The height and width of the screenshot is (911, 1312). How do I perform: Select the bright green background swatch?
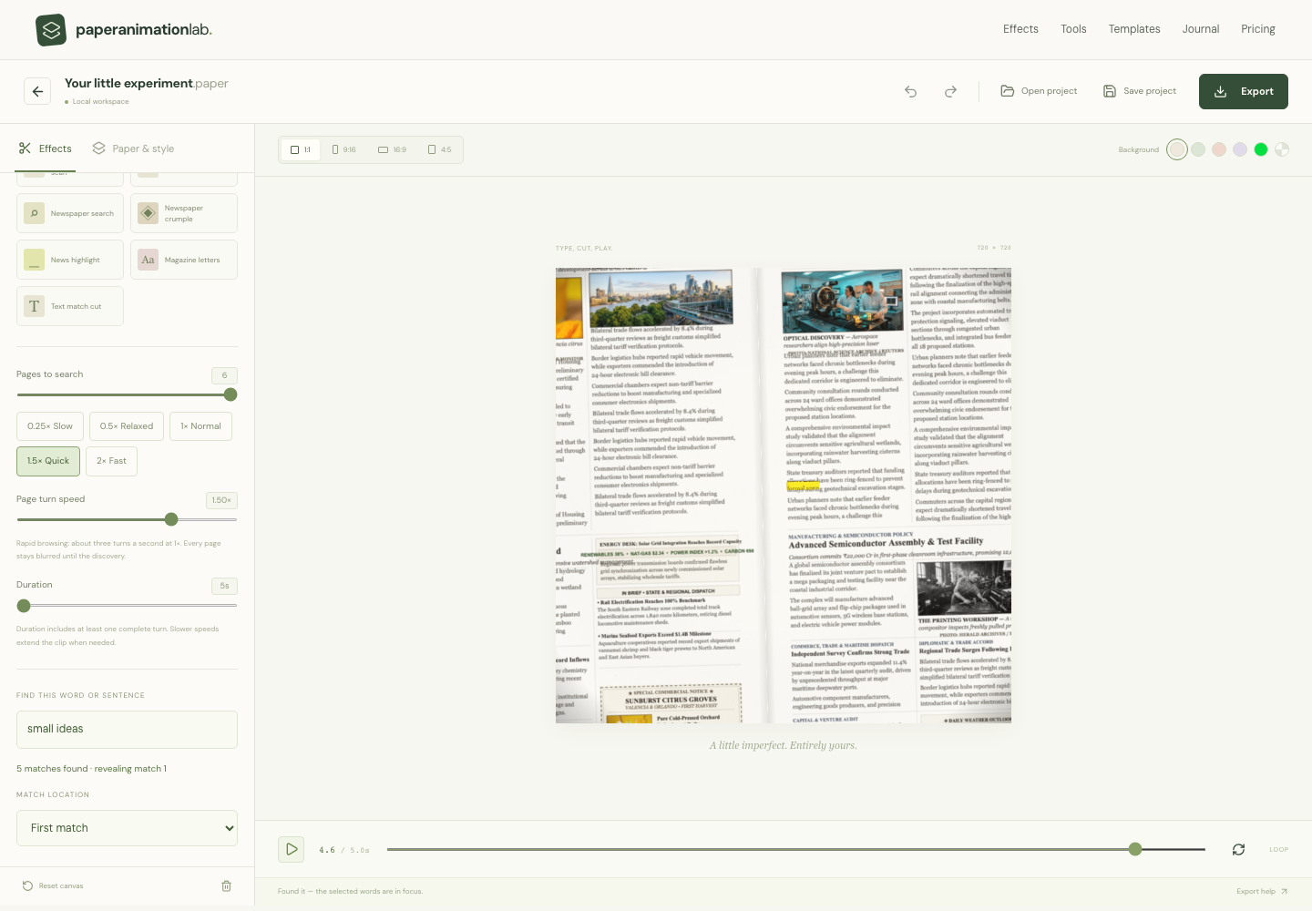click(x=1261, y=149)
